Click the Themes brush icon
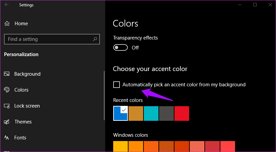Viewport: 276px width, 152px height. pyautogui.click(x=7, y=122)
